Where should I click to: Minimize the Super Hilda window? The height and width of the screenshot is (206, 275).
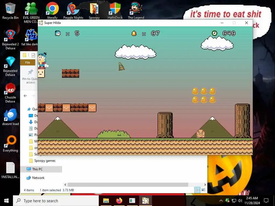[x=222, y=23]
